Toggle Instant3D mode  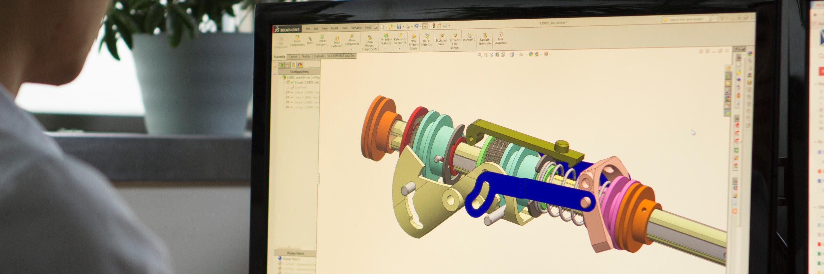(469, 37)
